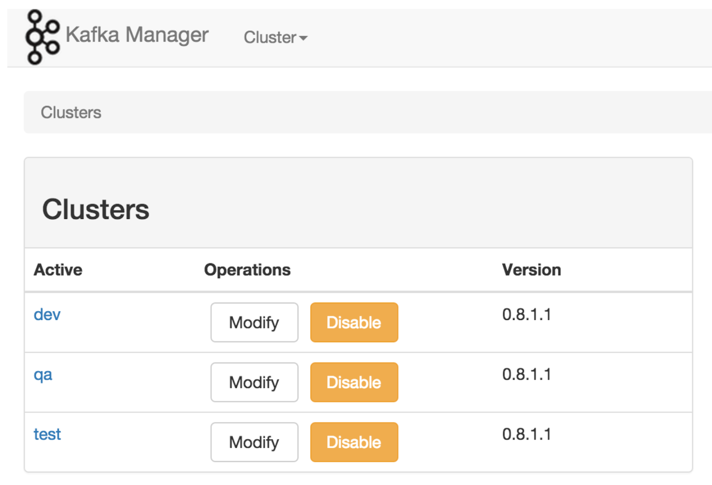Disable the test cluster
The image size is (712, 485).
coord(354,442)
